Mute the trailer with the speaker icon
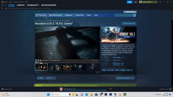The height and width of the screenshot is (97, 173). [x=38, y=60]
